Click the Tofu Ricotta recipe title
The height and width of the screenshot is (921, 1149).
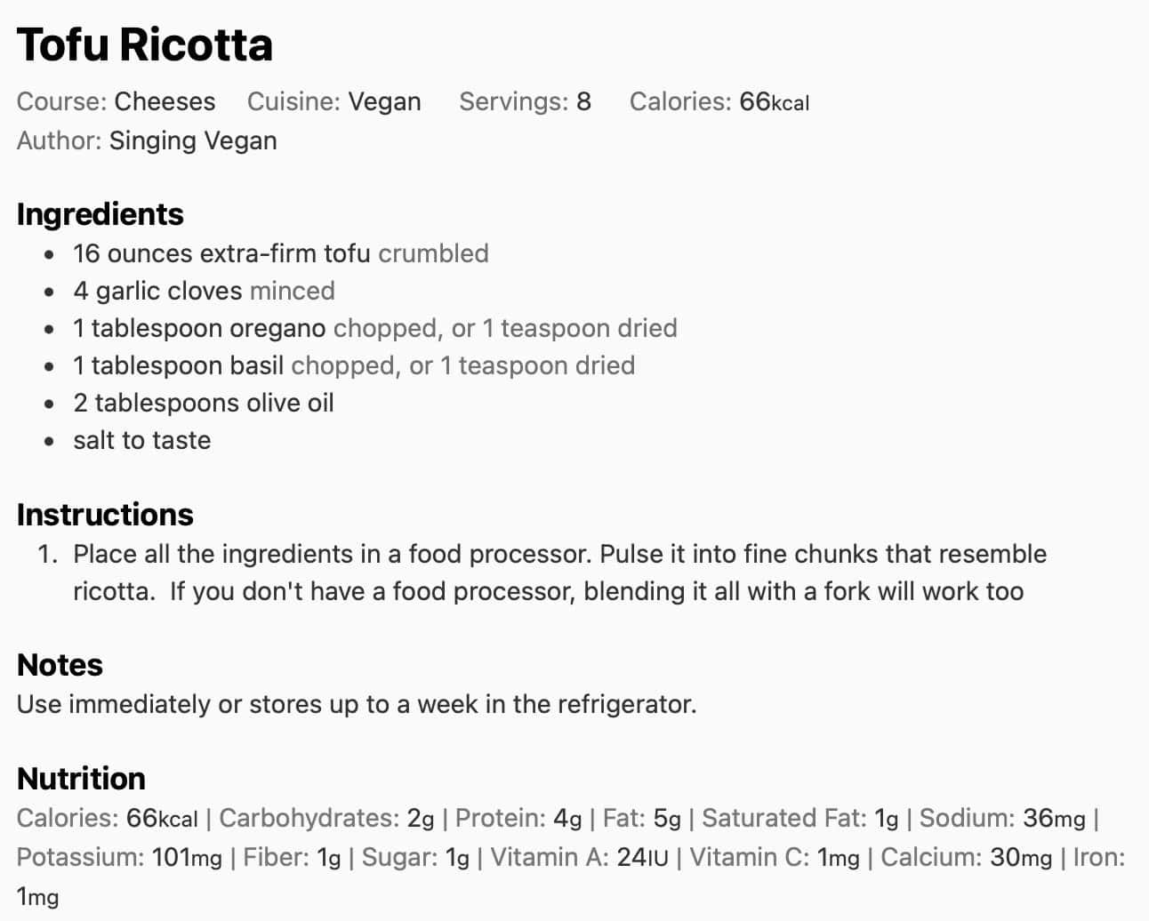click(144, 44)
